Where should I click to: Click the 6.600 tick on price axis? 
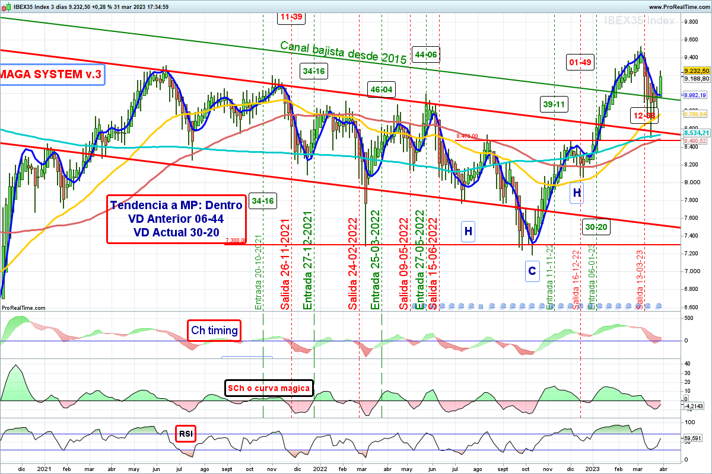[x=691, y=307]
